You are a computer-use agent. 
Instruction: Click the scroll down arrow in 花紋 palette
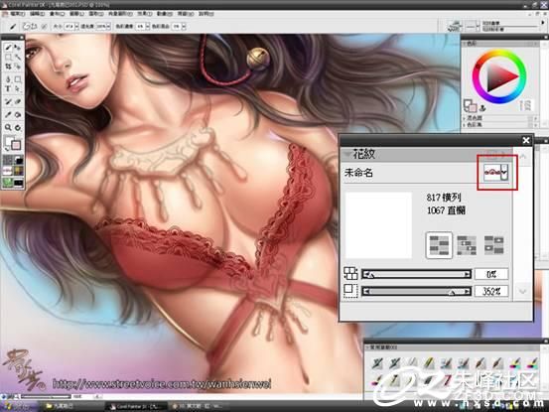click(x=523, y=291)
